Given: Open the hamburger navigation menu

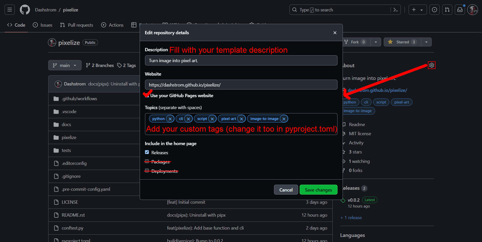Looking at the screenshot, I should (x=10, y=10).
